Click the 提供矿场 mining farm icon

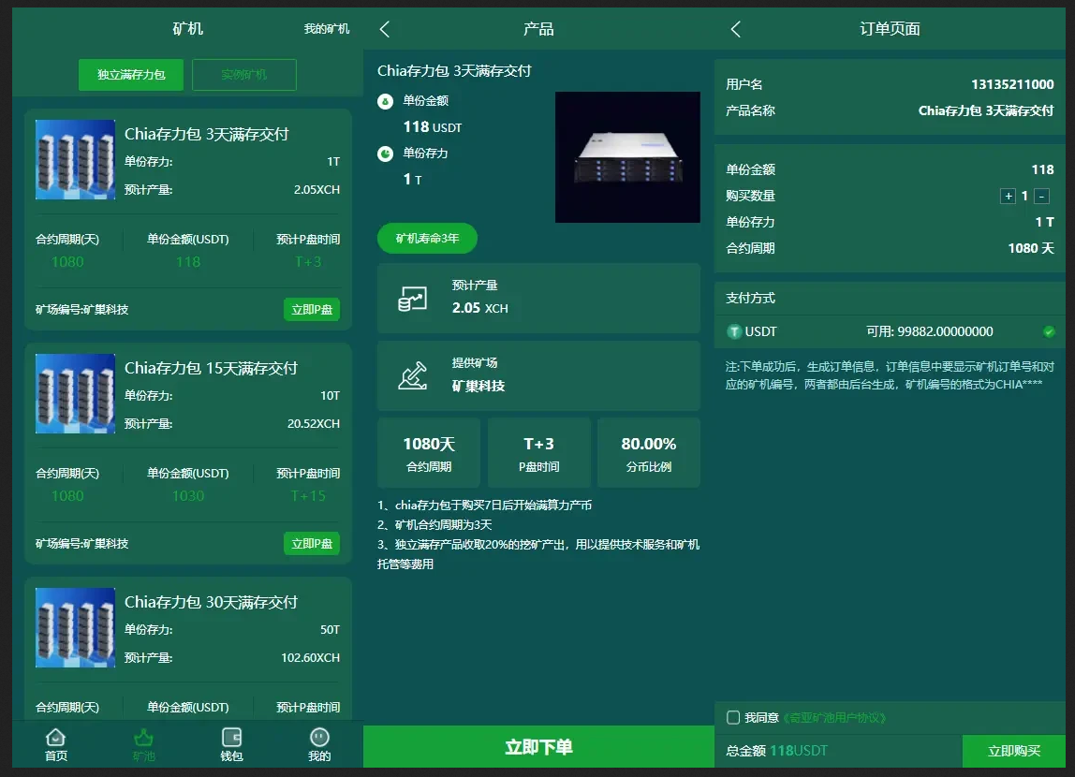[x=412, y=374]
